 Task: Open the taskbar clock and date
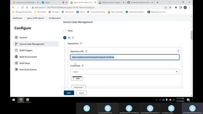point(180,100)
